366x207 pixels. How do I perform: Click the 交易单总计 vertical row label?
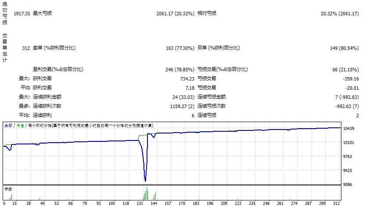tap(5, 48)
